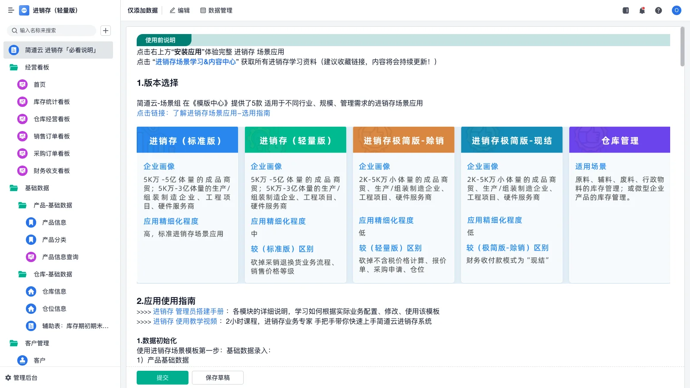Click the 仓库信息 home-shaped icon
Viewport: 690px width, 388px height.
pos(31,291)
